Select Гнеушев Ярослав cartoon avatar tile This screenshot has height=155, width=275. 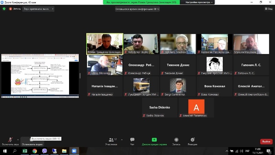click(214, 65)
